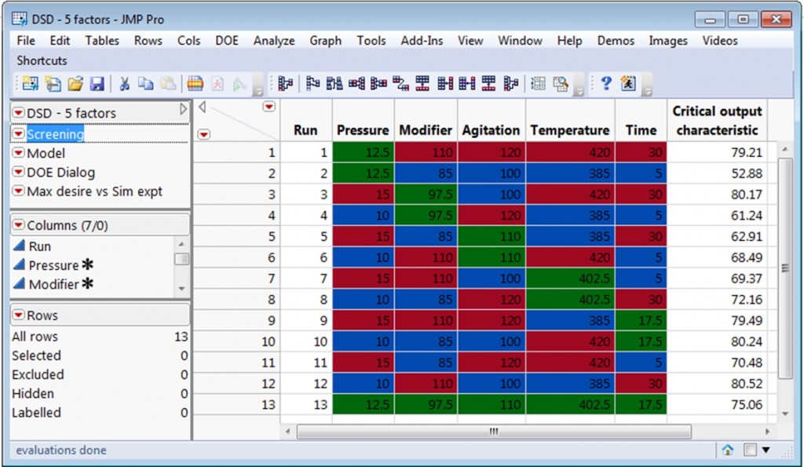This screenshot has width=804, height=467.
Task: Click the running figure toolbar icon
Action: pos(628,83)
